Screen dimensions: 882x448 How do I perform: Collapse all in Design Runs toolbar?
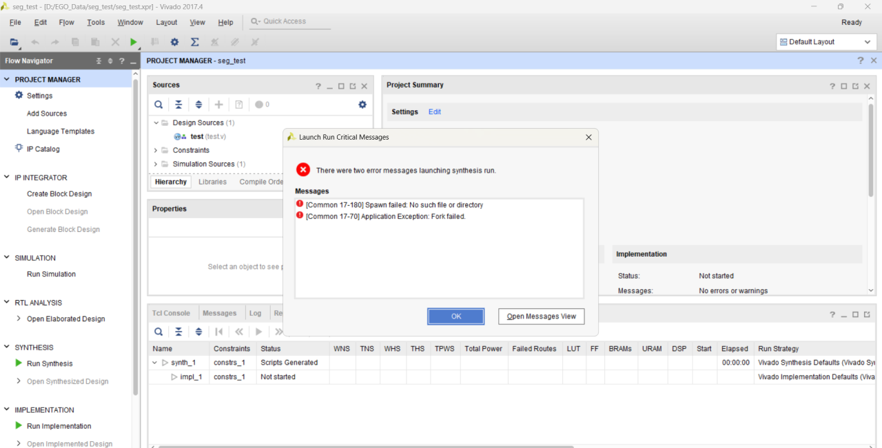(x=178, y=332)
